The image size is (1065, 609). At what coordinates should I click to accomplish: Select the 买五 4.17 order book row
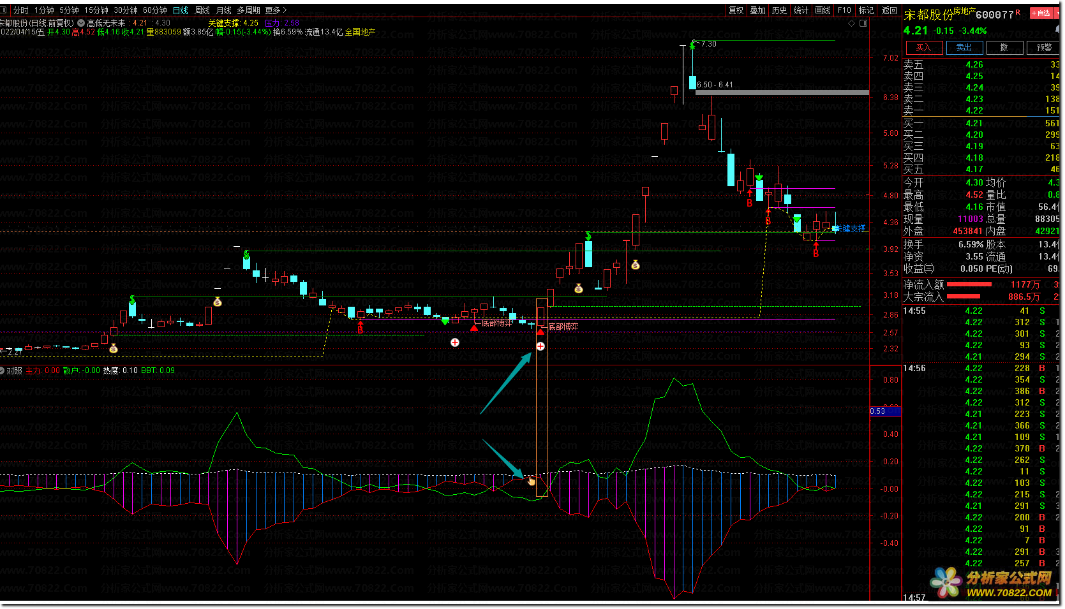click(x=982, y=169)
